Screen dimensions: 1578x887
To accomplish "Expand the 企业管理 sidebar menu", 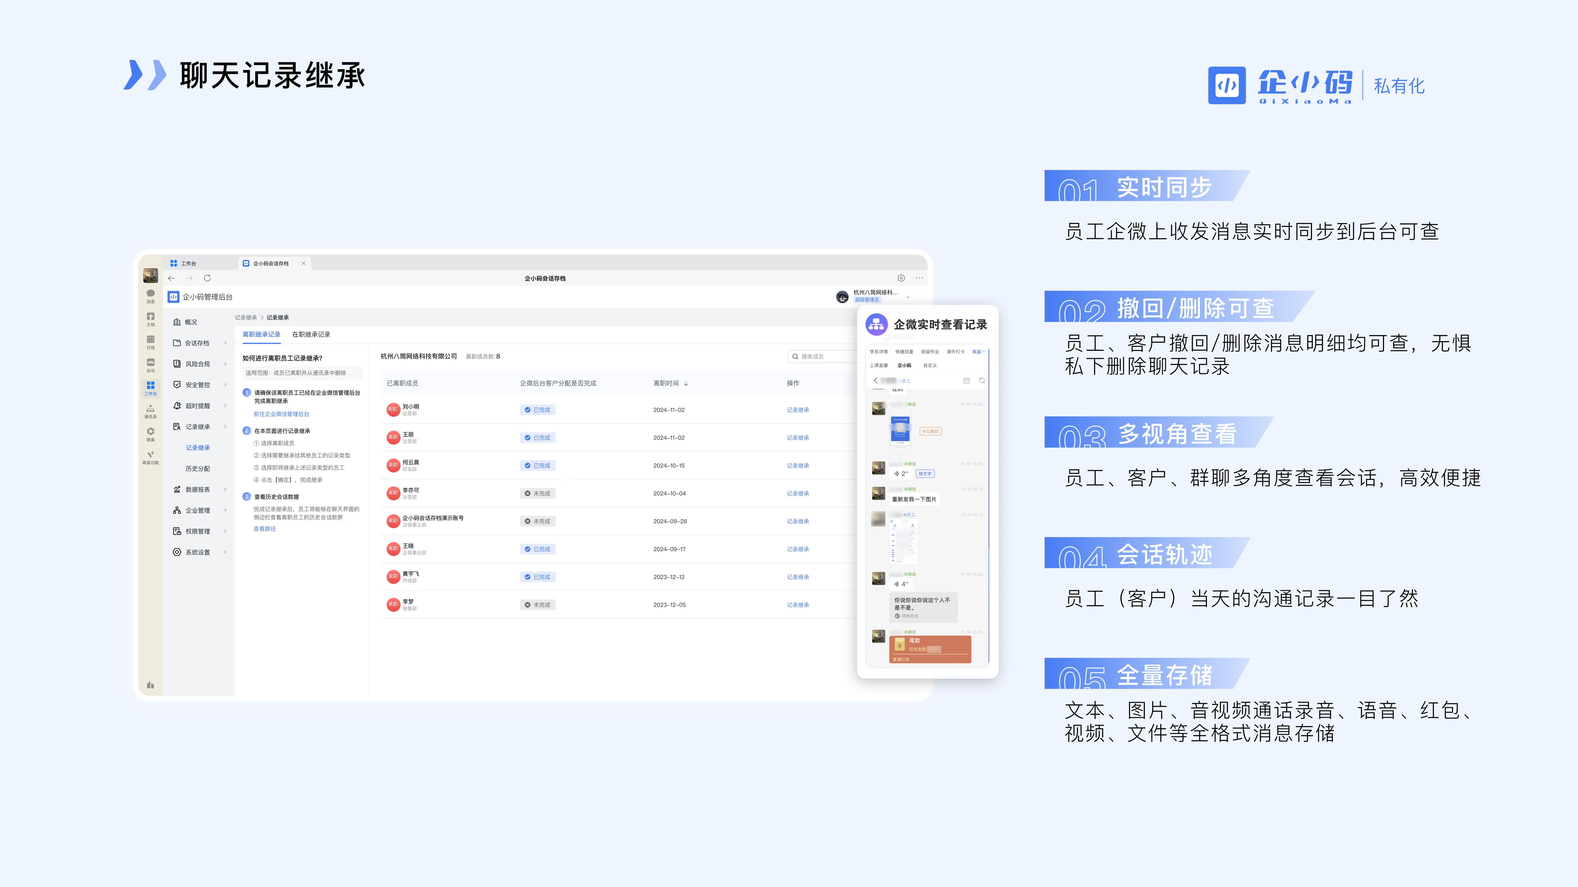I will click(200, 510).
